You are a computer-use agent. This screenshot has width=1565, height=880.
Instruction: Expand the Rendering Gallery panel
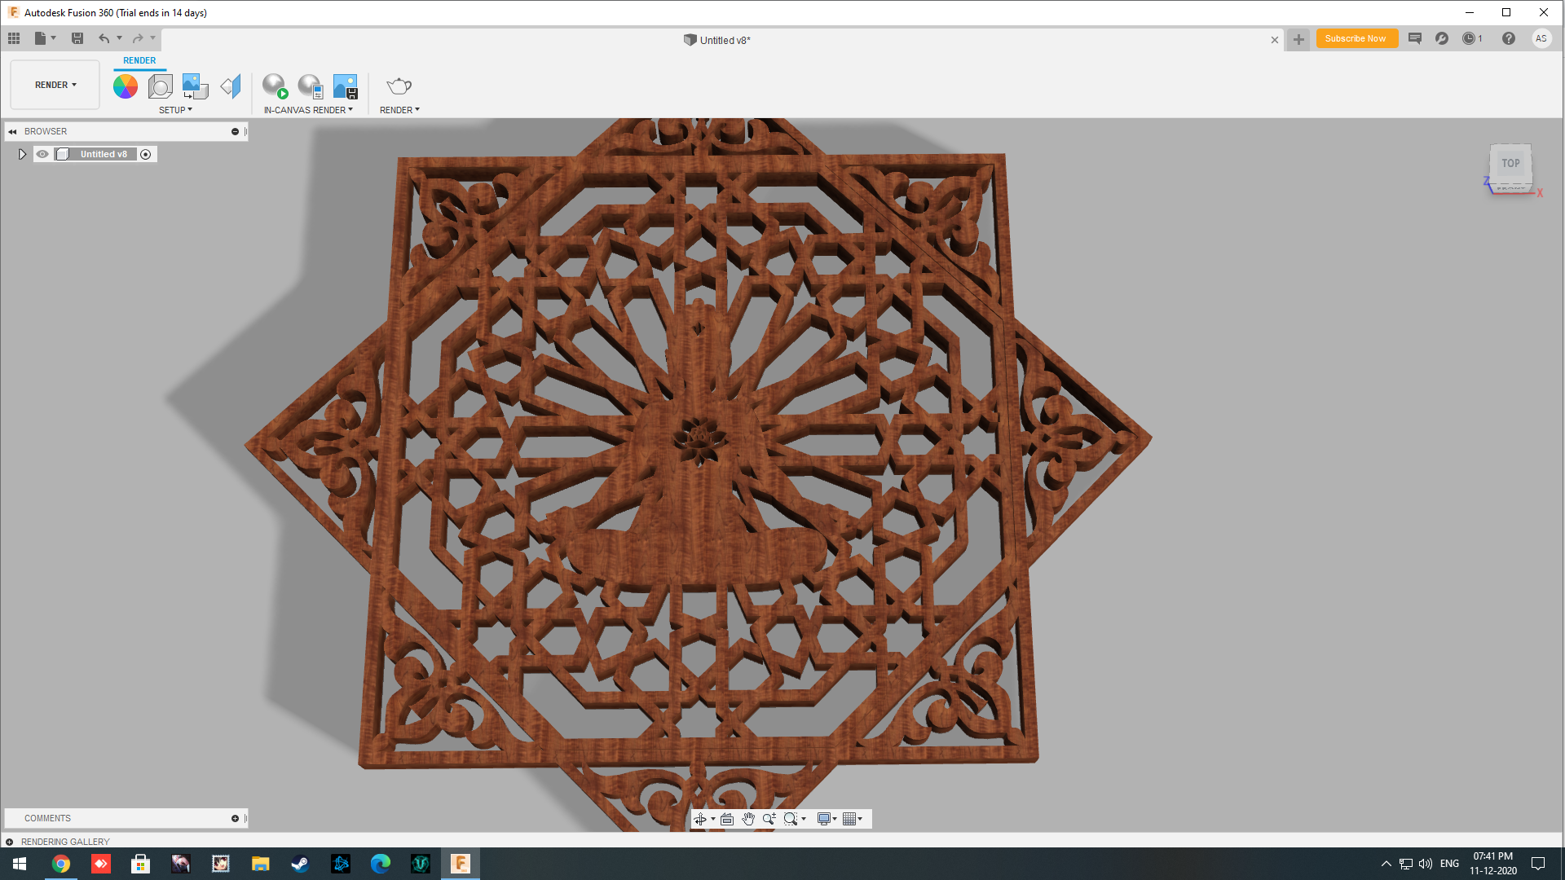10,842
